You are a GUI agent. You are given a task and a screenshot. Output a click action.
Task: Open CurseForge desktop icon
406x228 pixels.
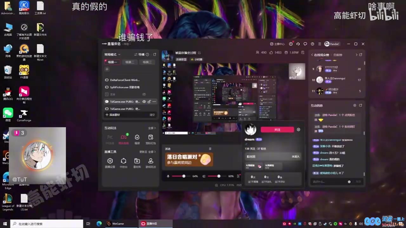(x=24, y=115)
